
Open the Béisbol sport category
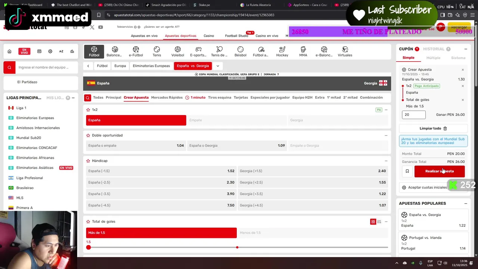point(240,52)
